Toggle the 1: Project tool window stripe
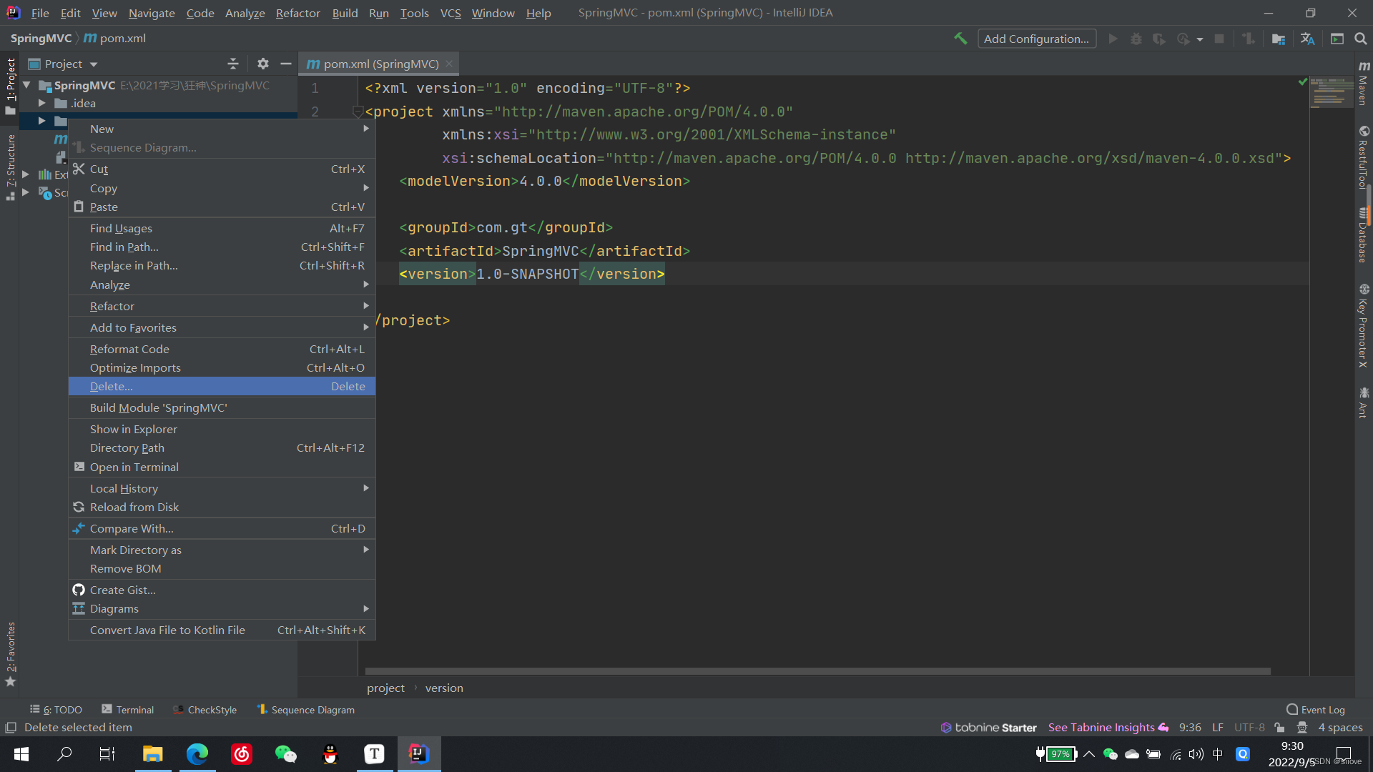The height and width of the screenshot is (772, 1373). pos(10,86)
